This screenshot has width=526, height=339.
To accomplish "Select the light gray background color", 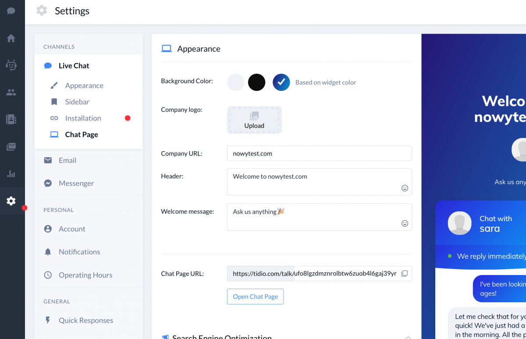I will tap(235, 82).
